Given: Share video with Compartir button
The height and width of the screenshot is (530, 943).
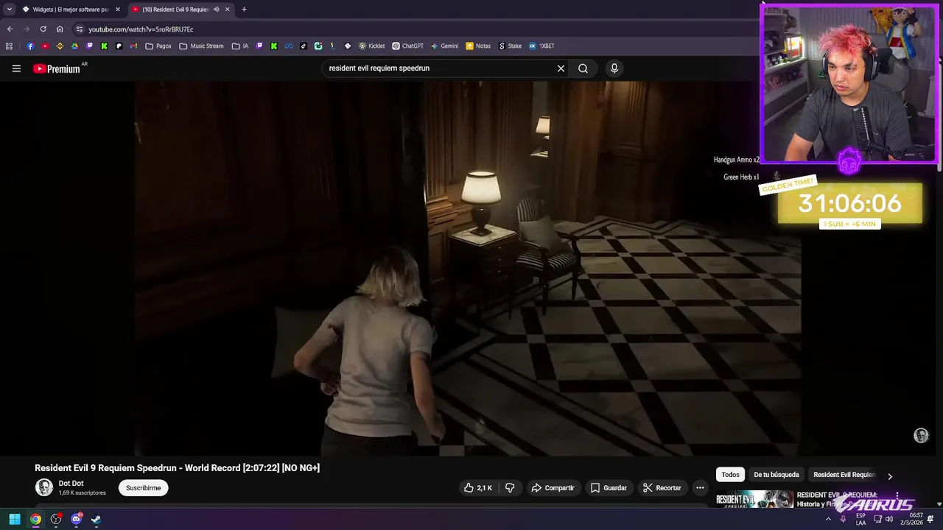Looking at the screenshot, I should tap(553, 488).
